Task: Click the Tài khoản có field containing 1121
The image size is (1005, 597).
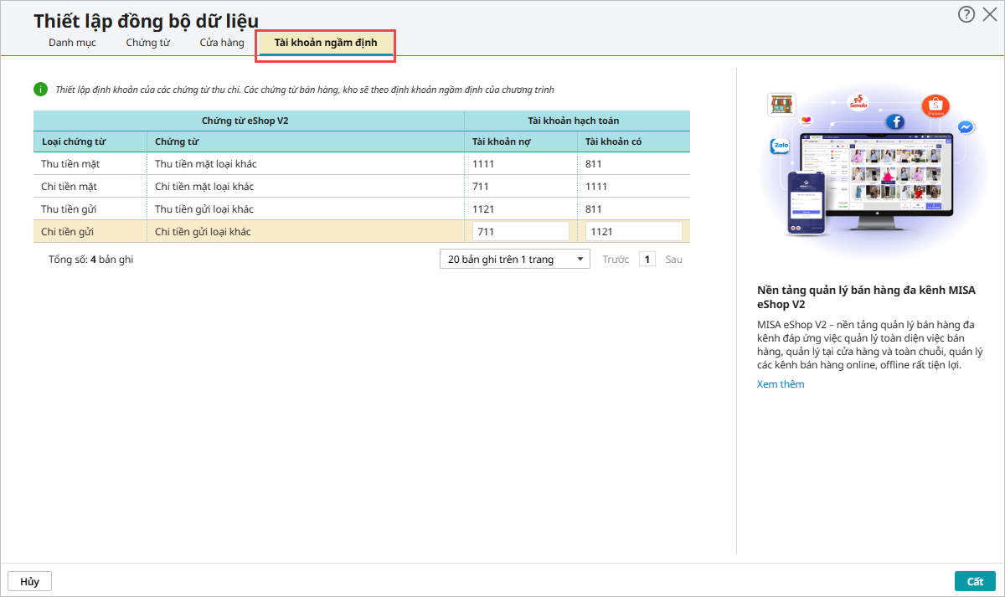Action: click(633, 232)
